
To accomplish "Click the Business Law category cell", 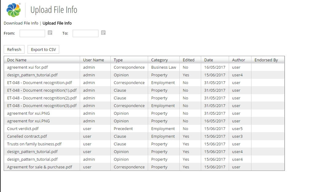I will coord(164,67).
